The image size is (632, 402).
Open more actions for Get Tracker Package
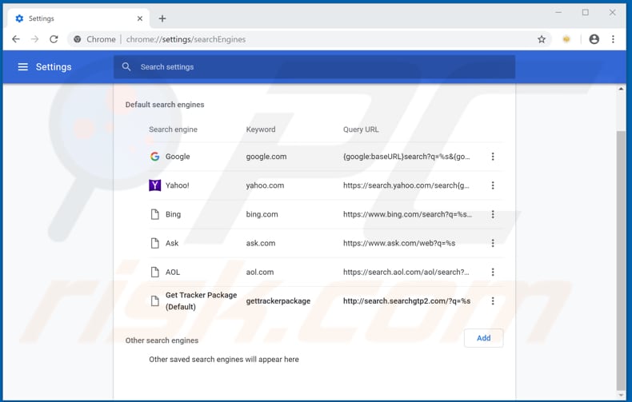coord(493,301)
